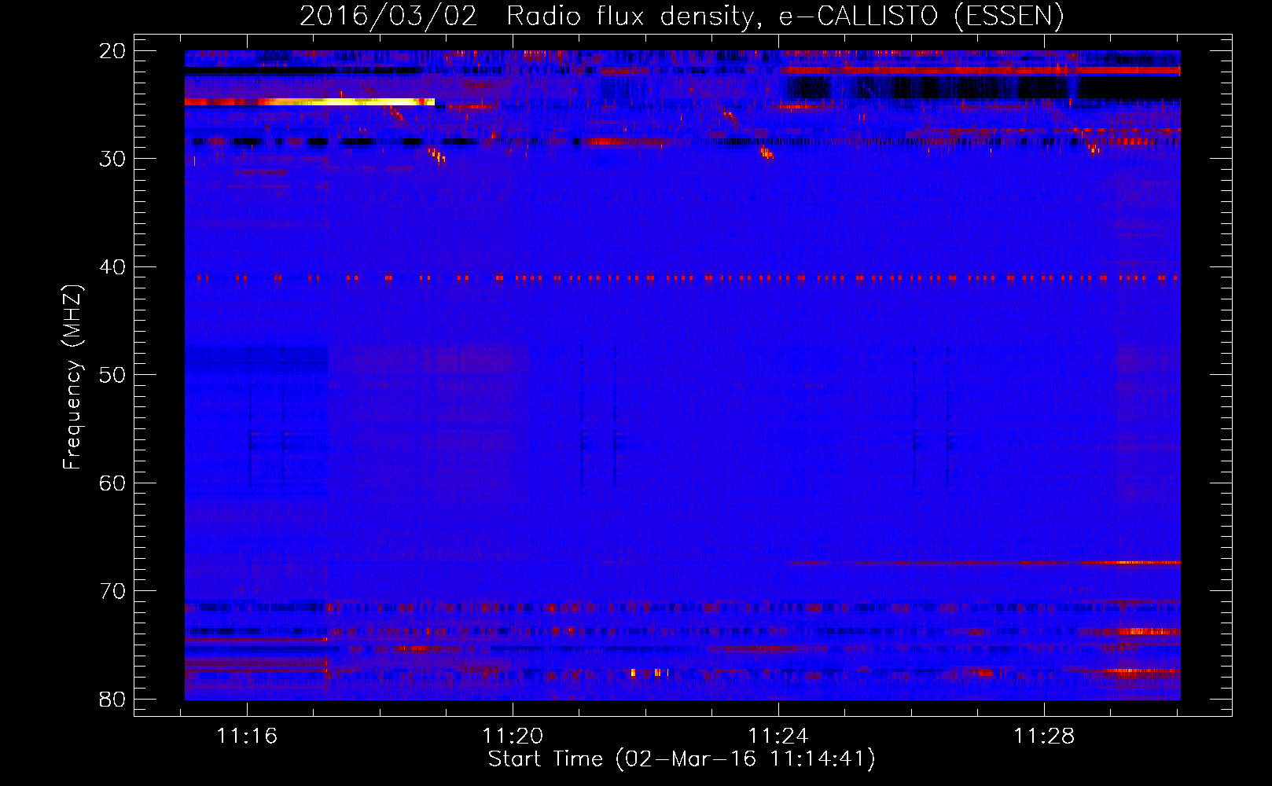Click the 11:24 time tick label

point(778,736)
